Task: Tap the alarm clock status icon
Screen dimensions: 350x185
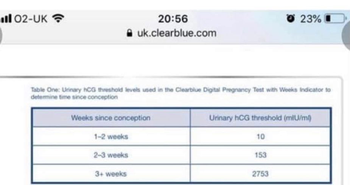Action: point(291,18)
